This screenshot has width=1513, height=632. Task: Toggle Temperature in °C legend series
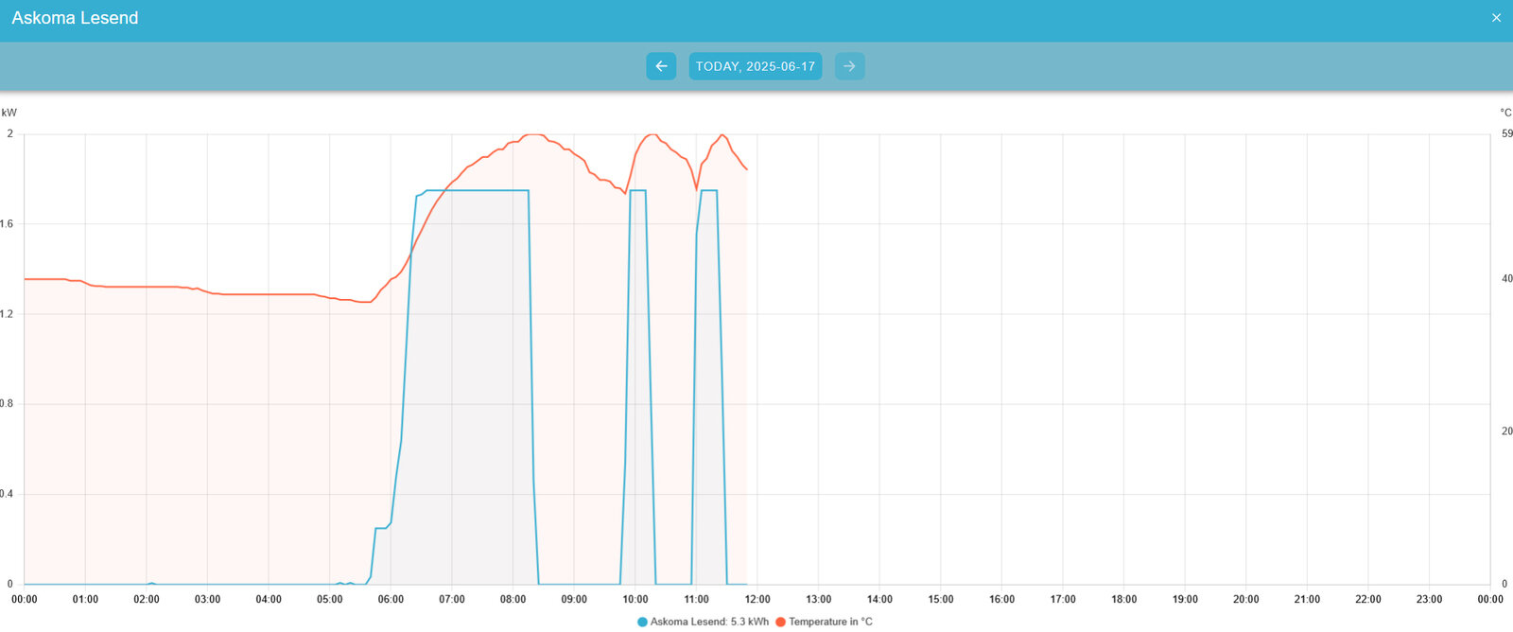pos(824,622)
